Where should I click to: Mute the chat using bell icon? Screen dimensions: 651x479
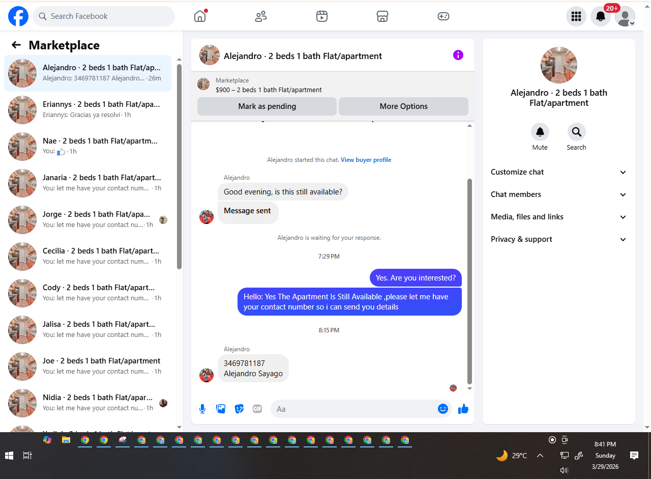[x=540, y=132]
